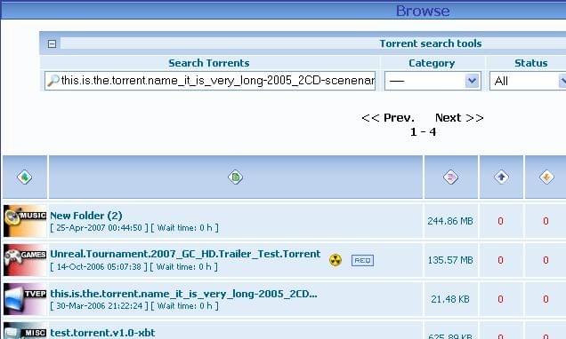
Task: Click the 14-Oct-2006 05:07:38 date text
Action: (x=99, y=266)
